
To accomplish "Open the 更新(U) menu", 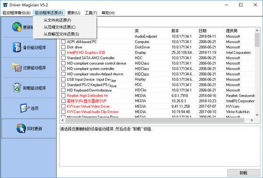I will [74, 13].
